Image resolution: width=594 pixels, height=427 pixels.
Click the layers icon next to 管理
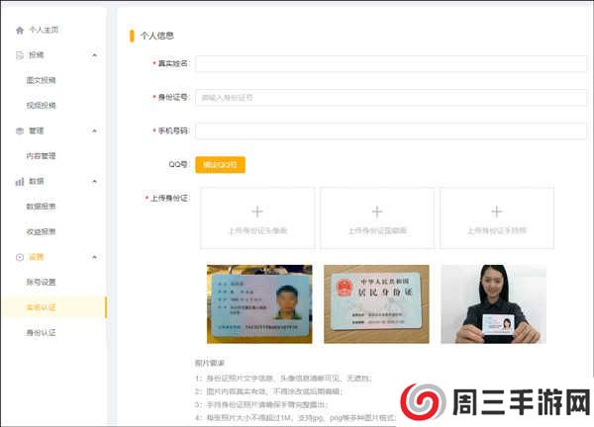[x=19, y=130]
